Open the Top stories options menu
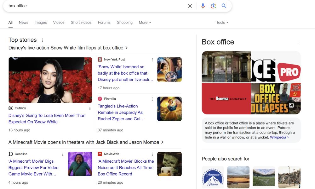This screenshot has height=189, width=315. (42, 40)
